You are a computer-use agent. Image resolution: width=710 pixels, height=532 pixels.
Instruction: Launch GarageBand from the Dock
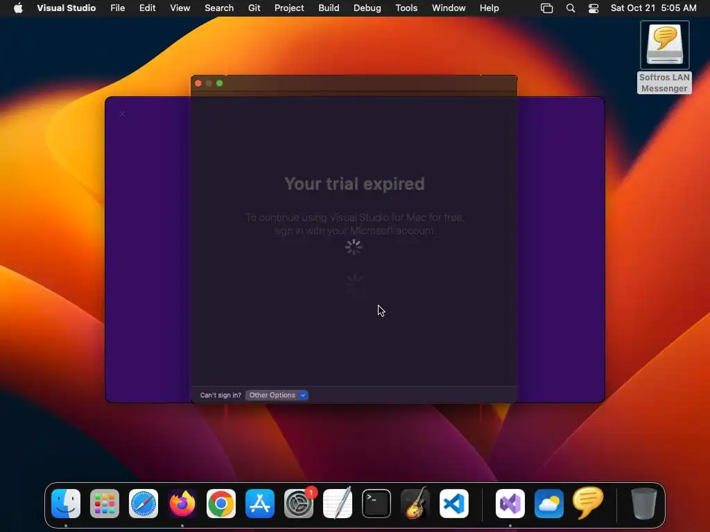415,504
